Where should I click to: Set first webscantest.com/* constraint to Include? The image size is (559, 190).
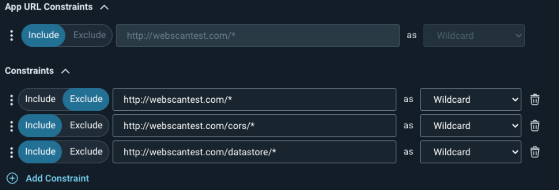point(40,100)
